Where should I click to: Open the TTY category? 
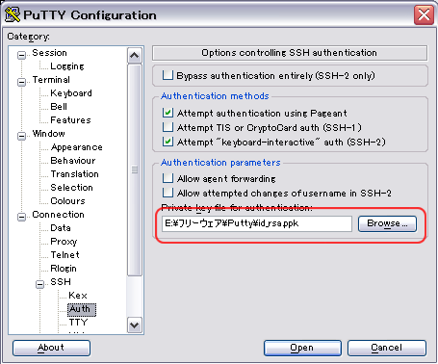pyautogui.click(x=78, y=323)
